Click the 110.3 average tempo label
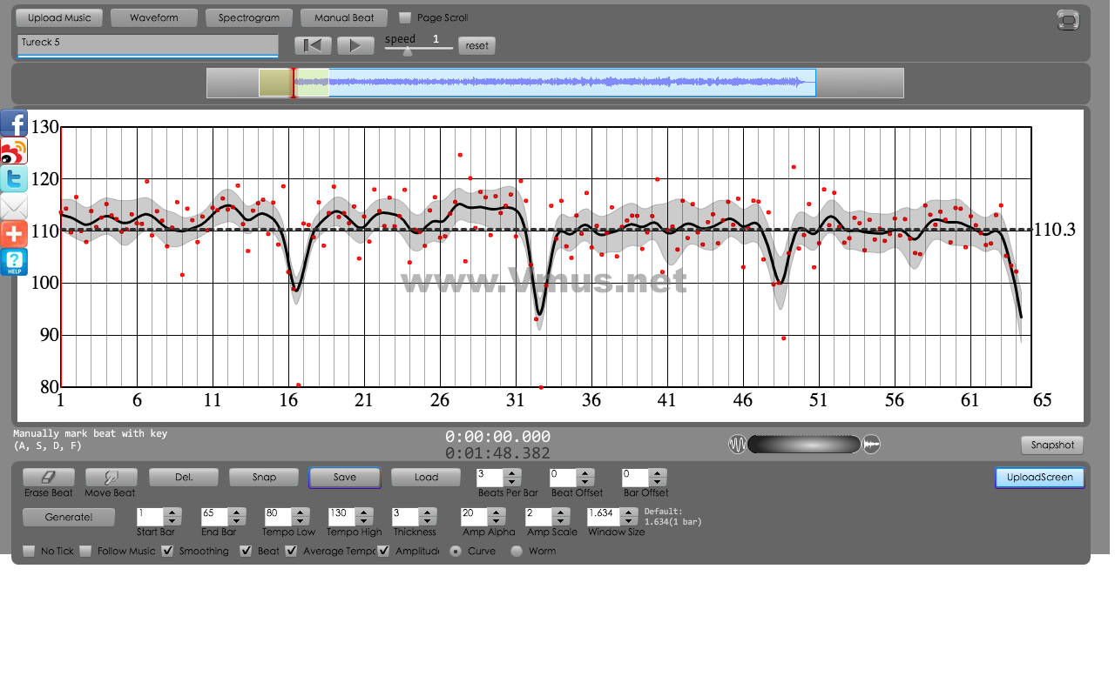Image resolution: width=1115 pixels, height=696 pixels. pos(1055,230)
